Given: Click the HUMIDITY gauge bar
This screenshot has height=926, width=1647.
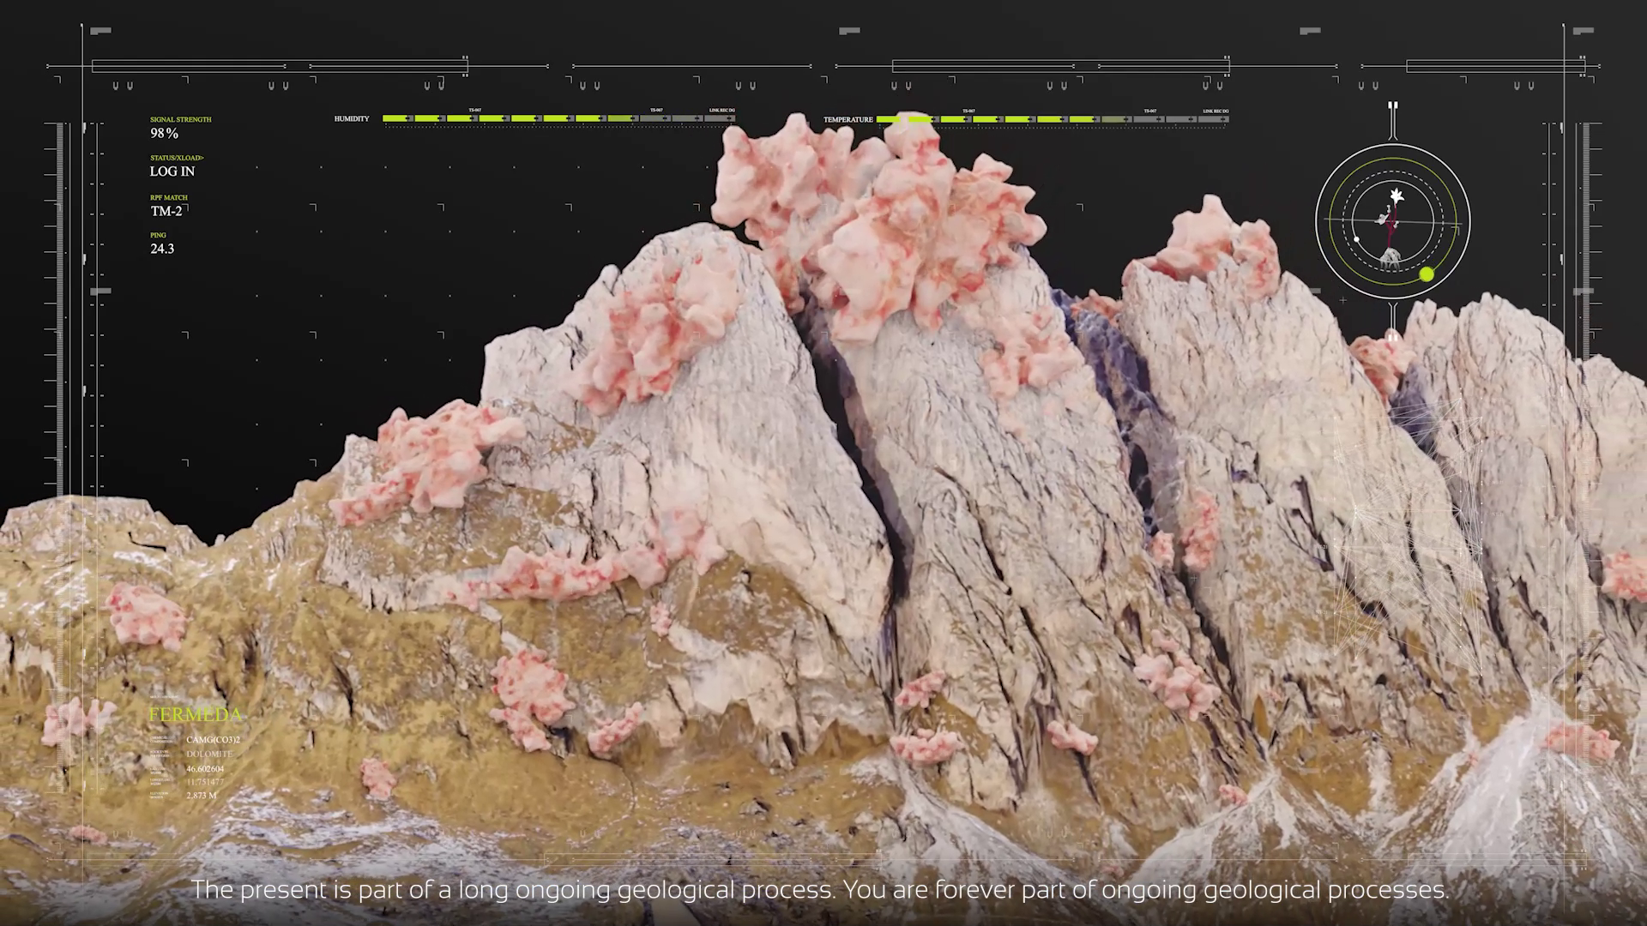Looking at the screenshot, I should point(558,118).
